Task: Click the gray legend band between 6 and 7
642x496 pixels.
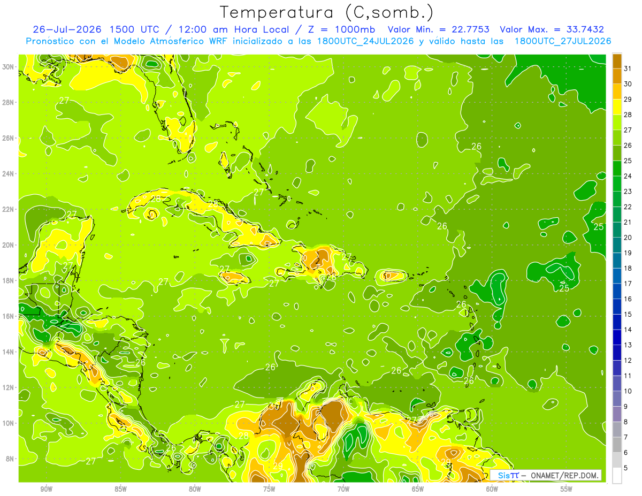Action: pos(617,445)
